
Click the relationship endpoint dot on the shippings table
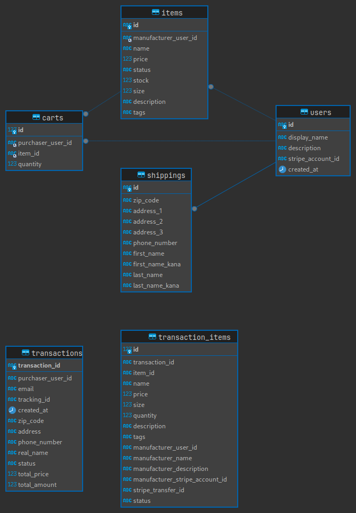point(195,209)
